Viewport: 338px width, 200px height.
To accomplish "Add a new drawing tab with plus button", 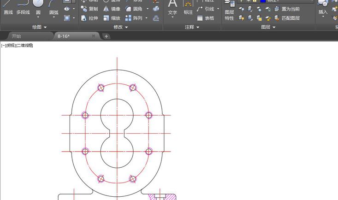I will point(106,36).
